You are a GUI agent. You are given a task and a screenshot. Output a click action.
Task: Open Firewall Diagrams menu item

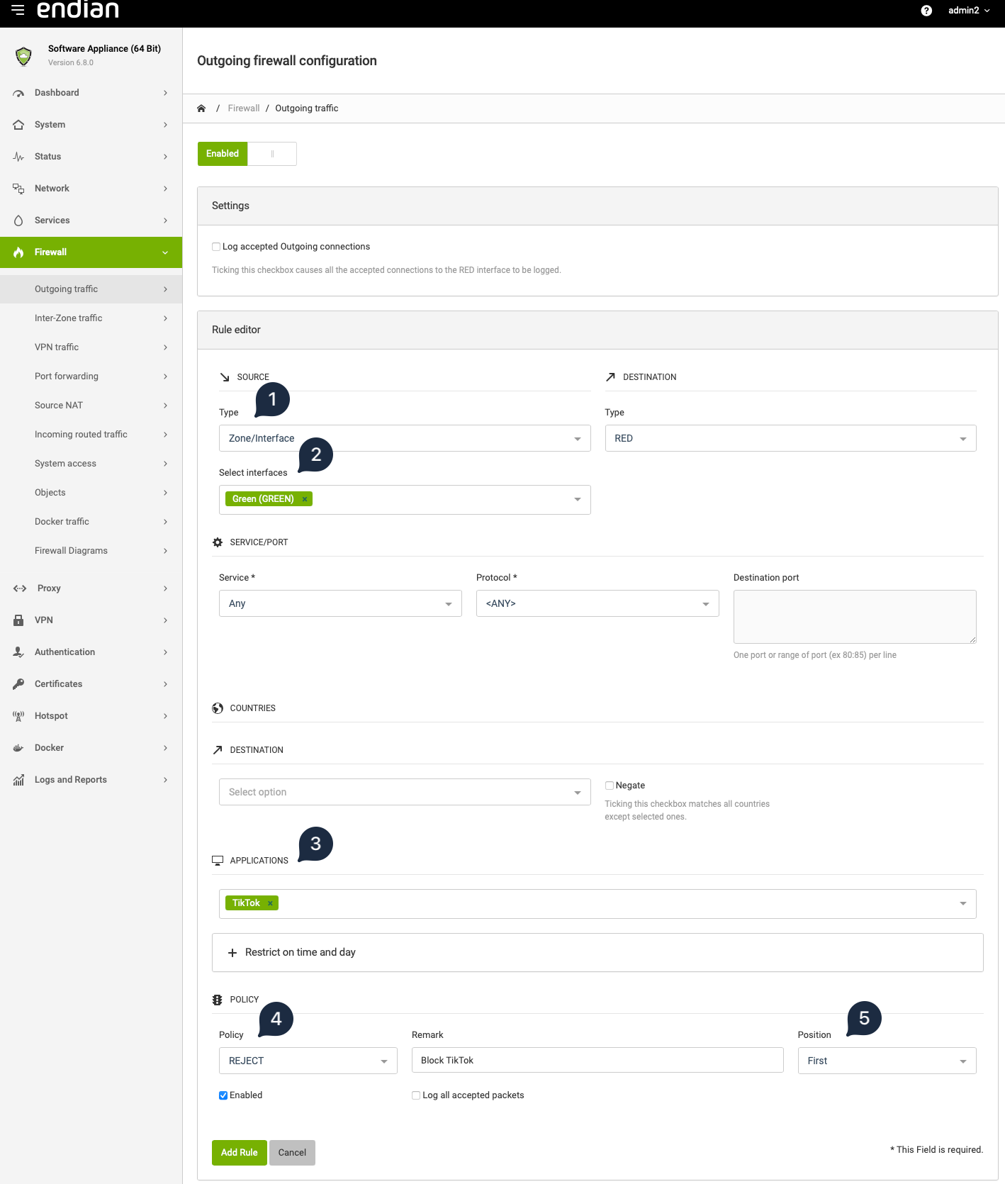tap(91, 551)
